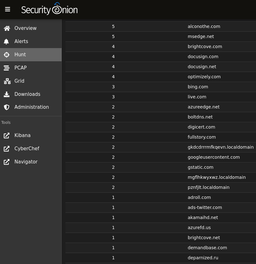This screenshot has height=264, width=256.
Task: Click the demandbase.com domain
Action: [x=207, y=248]
